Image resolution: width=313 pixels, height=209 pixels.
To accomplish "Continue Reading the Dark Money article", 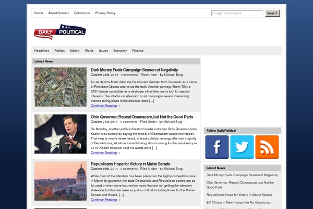I will point(104,106).
